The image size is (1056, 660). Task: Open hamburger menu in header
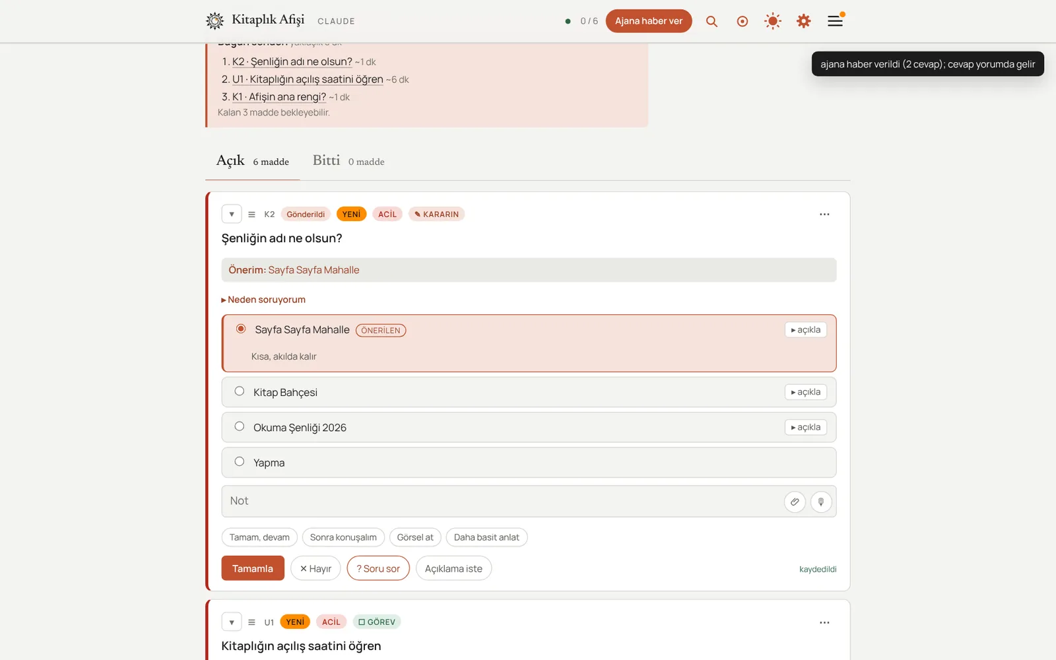(x=835, y=21)
